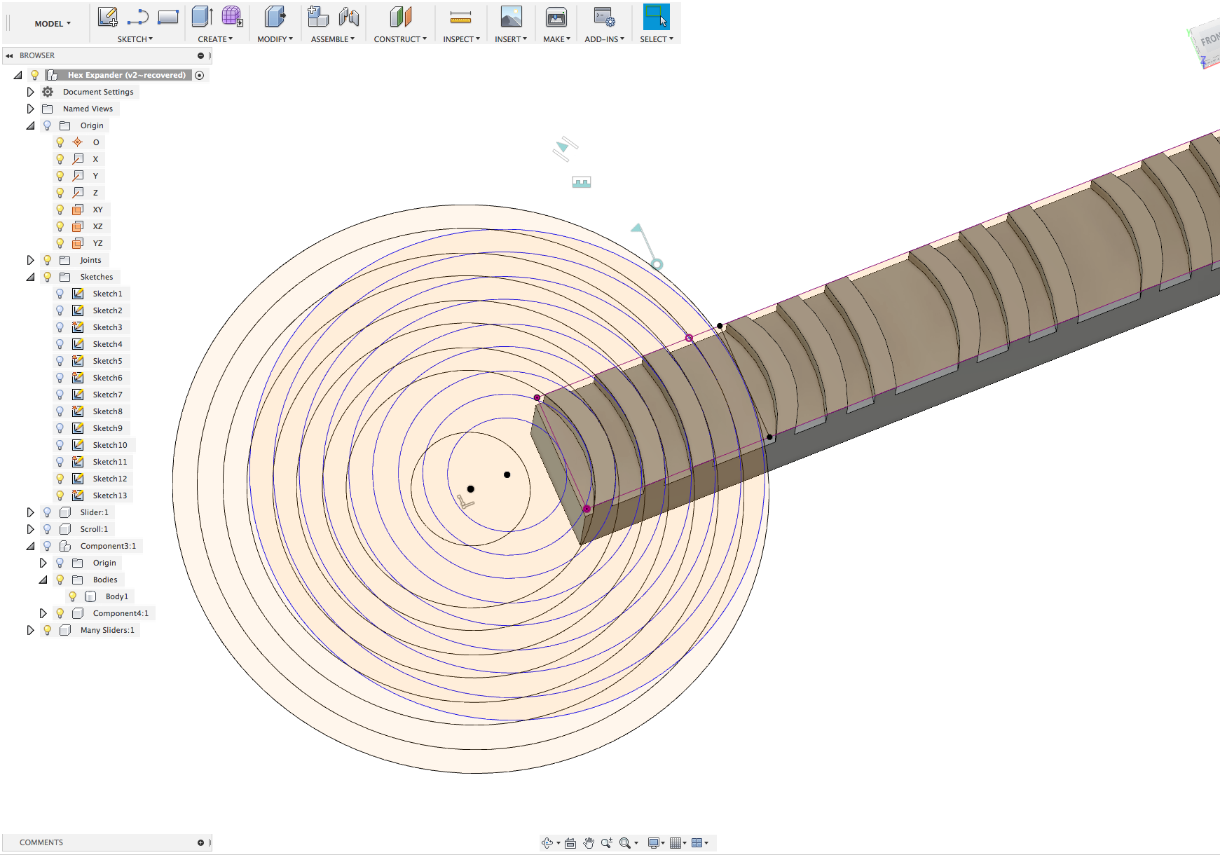Open the CREATE menu
This screenshot has height=855, width=1220.
[215, 39]
